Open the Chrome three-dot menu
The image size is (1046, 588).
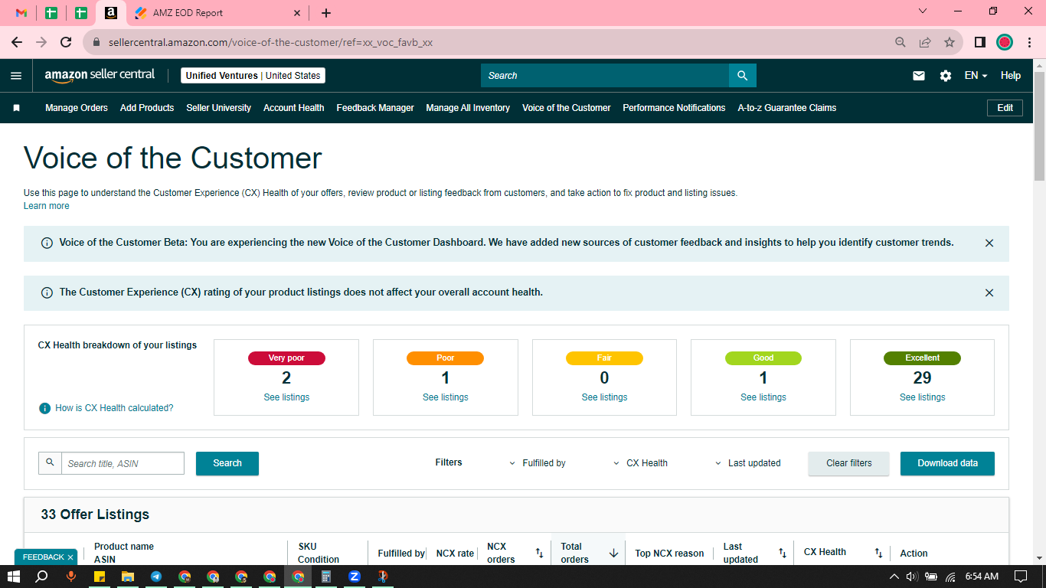(1029, 42)
